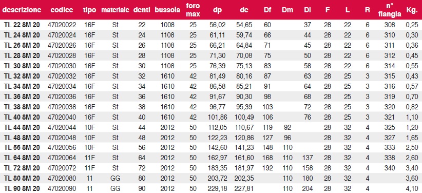Click description cell 'TL 26 8M 20'
The image size is (422, 193).
point(22,45)
